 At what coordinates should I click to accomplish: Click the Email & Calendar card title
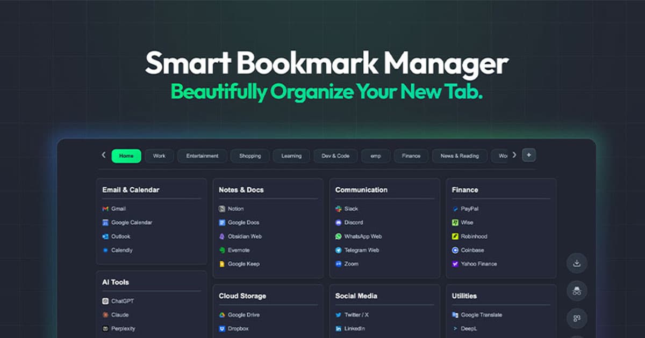[131, 190]
